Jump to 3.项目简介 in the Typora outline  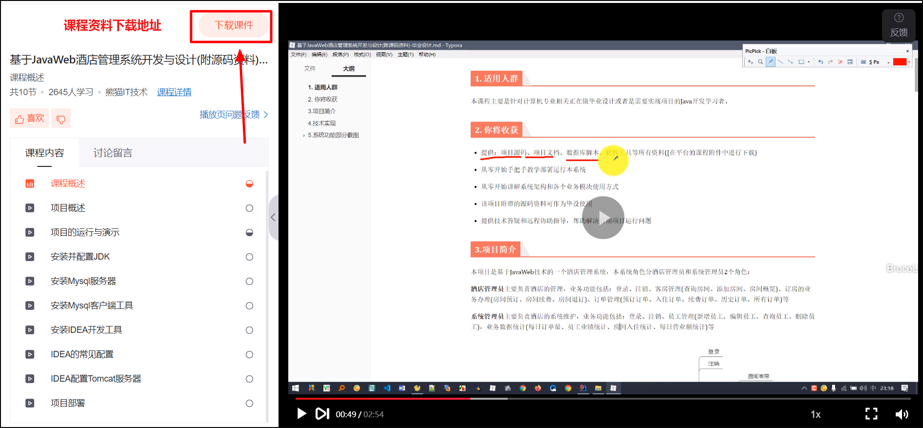[322, 111]
